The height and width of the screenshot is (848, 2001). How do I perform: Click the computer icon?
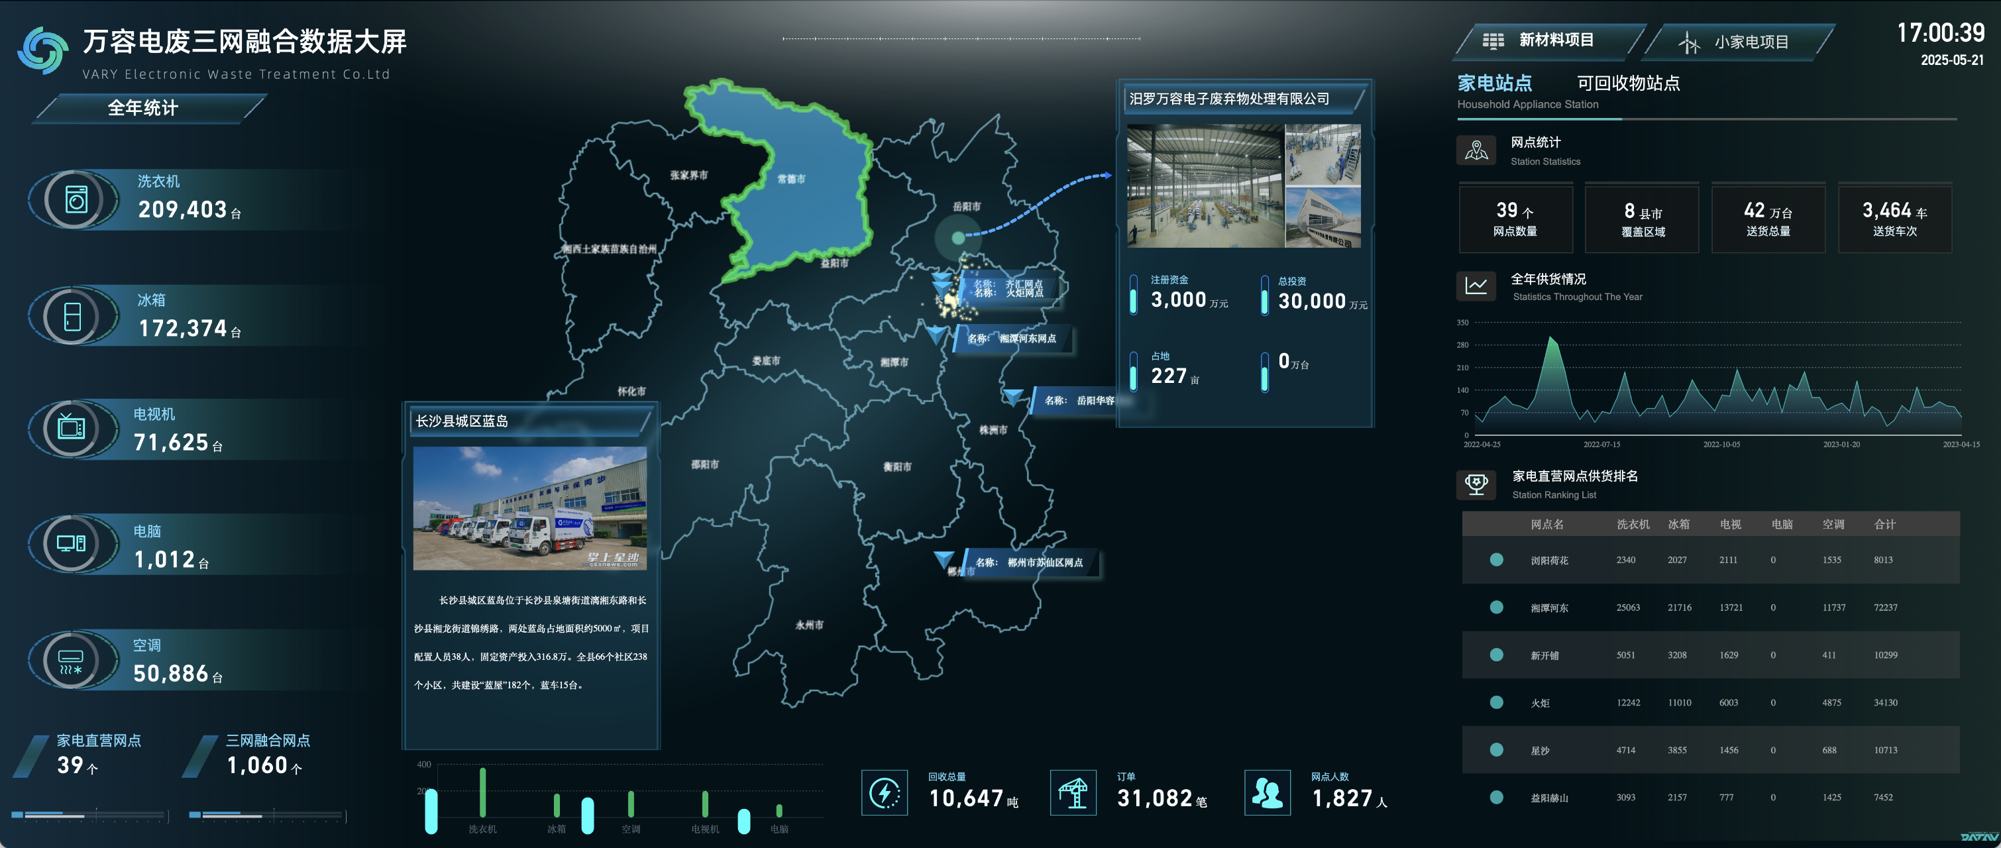(72, 544)
